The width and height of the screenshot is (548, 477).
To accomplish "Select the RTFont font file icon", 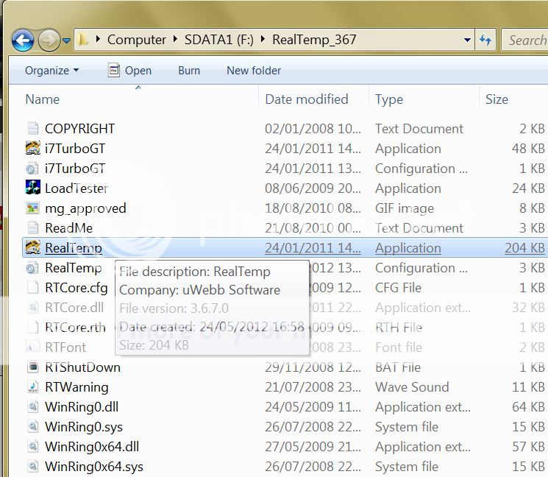I will [x=33, y=347].
